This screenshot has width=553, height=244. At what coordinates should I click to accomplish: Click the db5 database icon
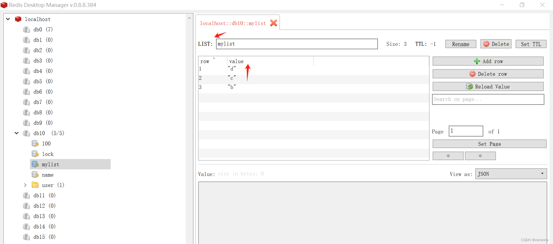[26, 81]
